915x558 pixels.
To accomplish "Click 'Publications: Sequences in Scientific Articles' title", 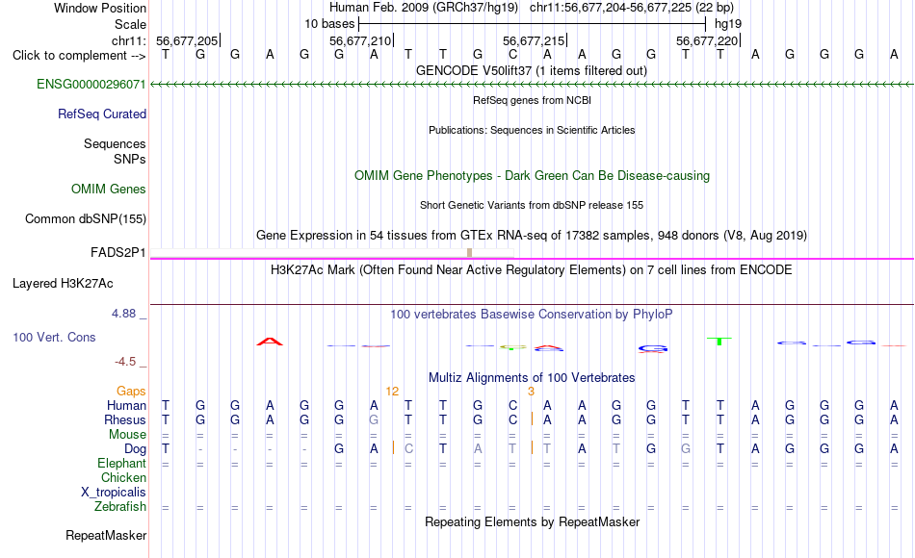I will 532,130.
